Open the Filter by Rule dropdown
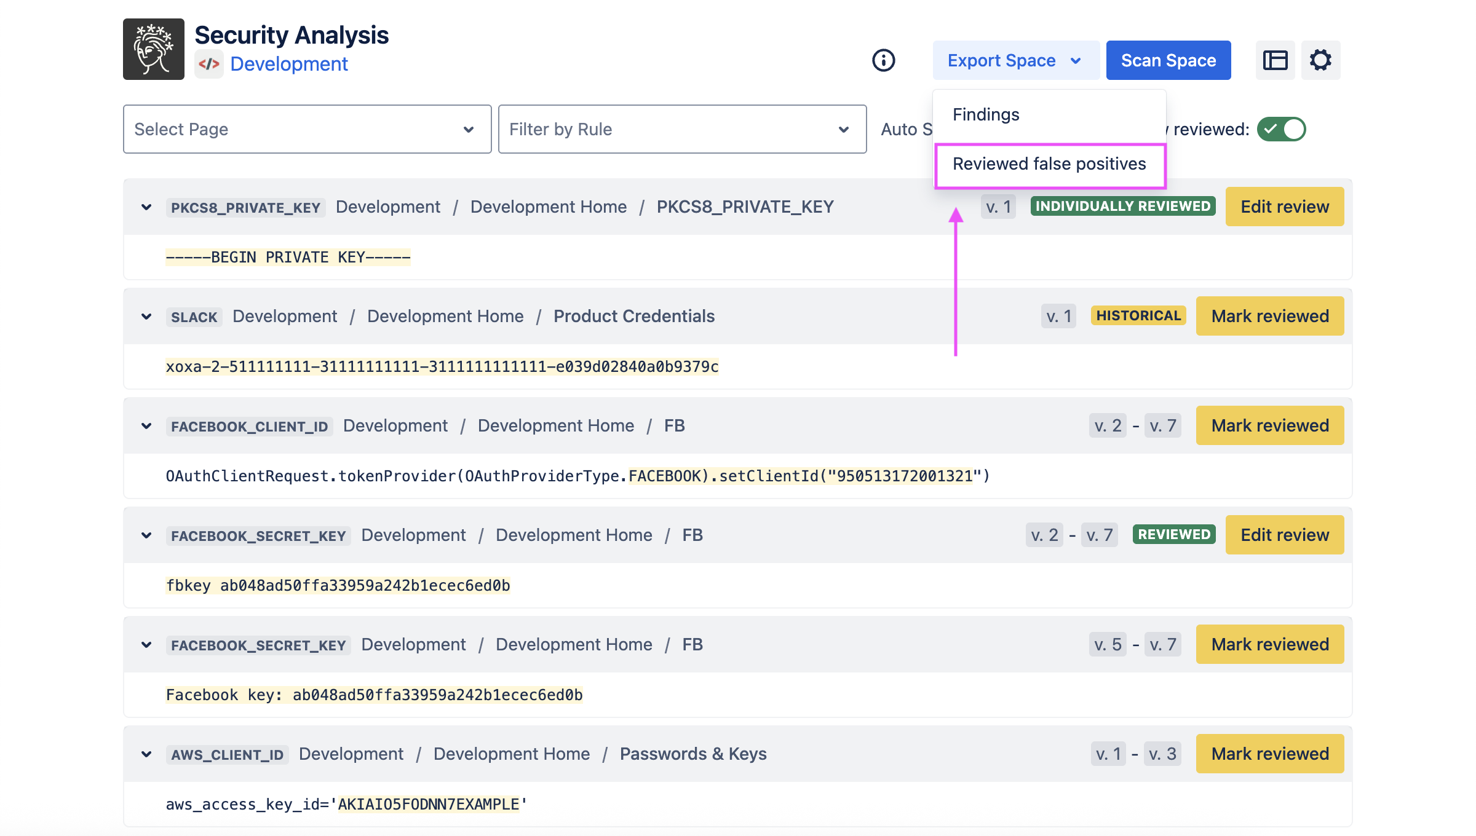Screen dimensions: 1476x836 coord(682,129)
